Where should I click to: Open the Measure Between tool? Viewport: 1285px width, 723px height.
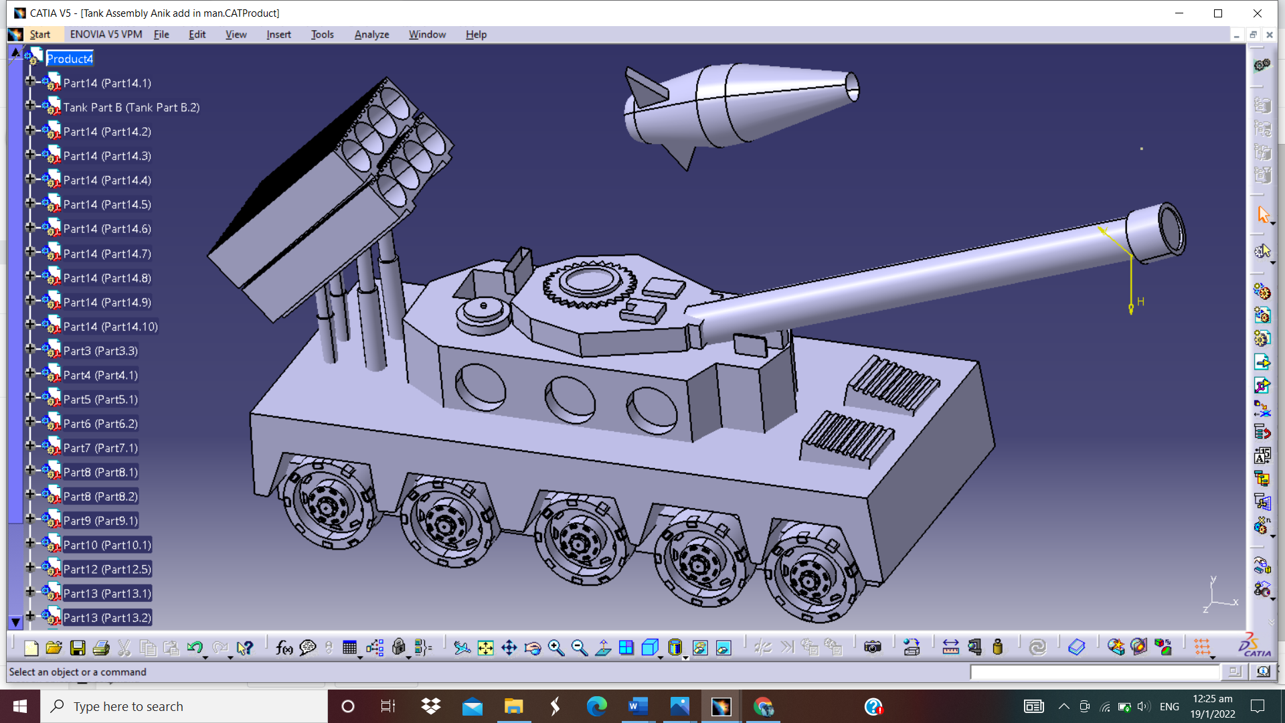coord(950,647)
